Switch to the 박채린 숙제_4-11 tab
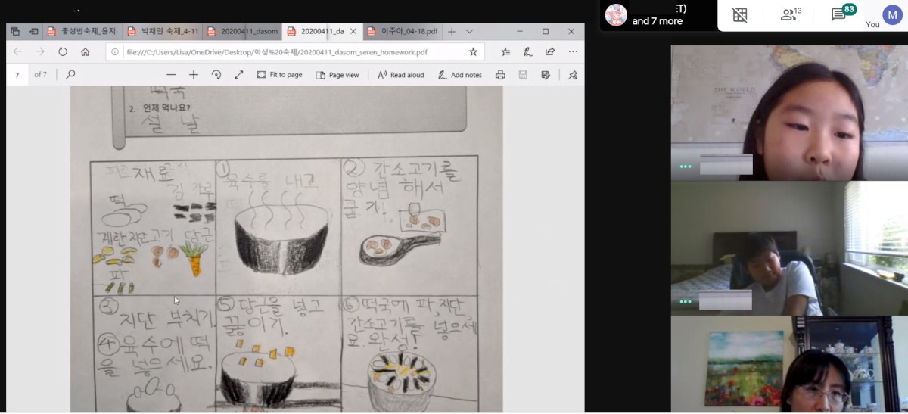The width and height of the screenshot is (908, 414). click(163, 31)
